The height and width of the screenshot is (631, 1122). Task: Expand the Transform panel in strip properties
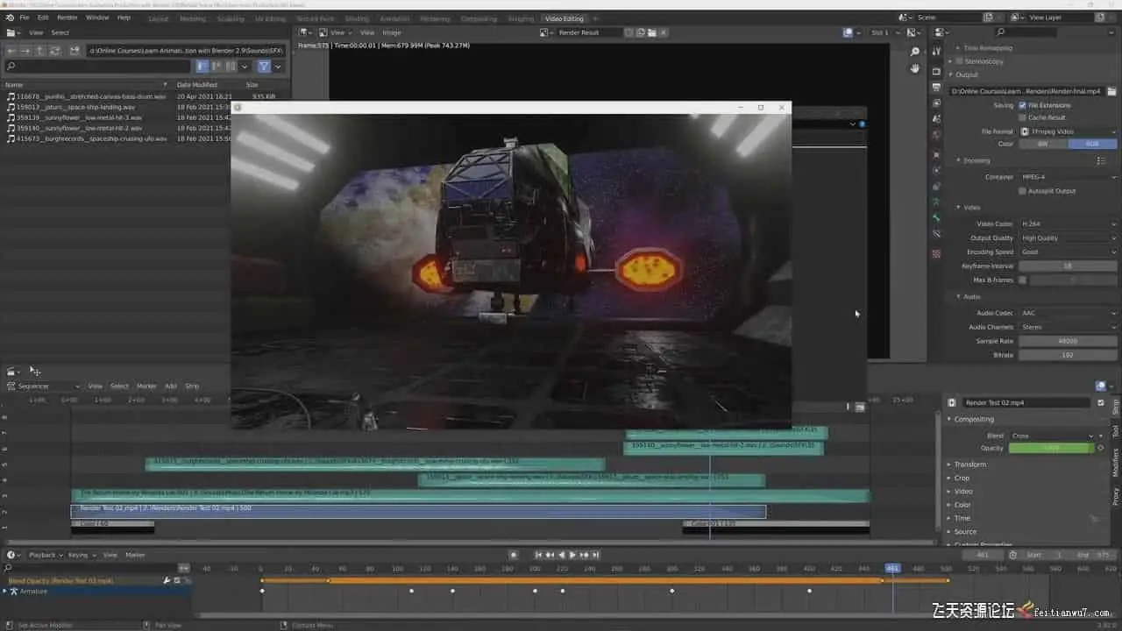970,464
